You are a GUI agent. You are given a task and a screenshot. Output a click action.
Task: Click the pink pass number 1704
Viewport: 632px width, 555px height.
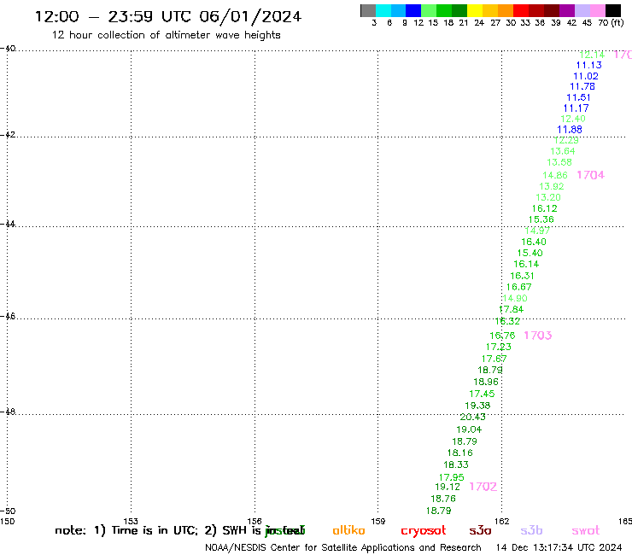(x=590, y=175)
